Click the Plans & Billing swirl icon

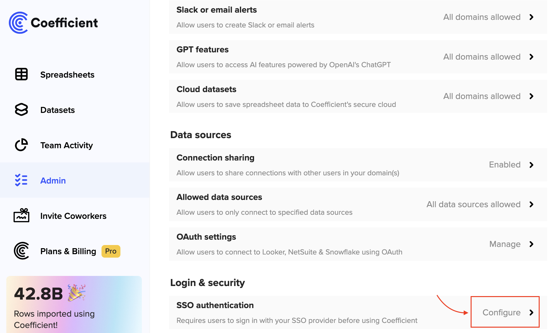coord(21,251)
